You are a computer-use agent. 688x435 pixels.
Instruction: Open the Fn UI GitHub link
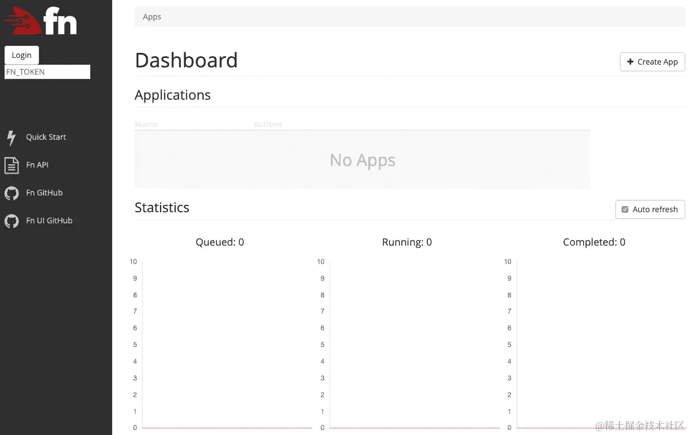(x=49, y=221)
